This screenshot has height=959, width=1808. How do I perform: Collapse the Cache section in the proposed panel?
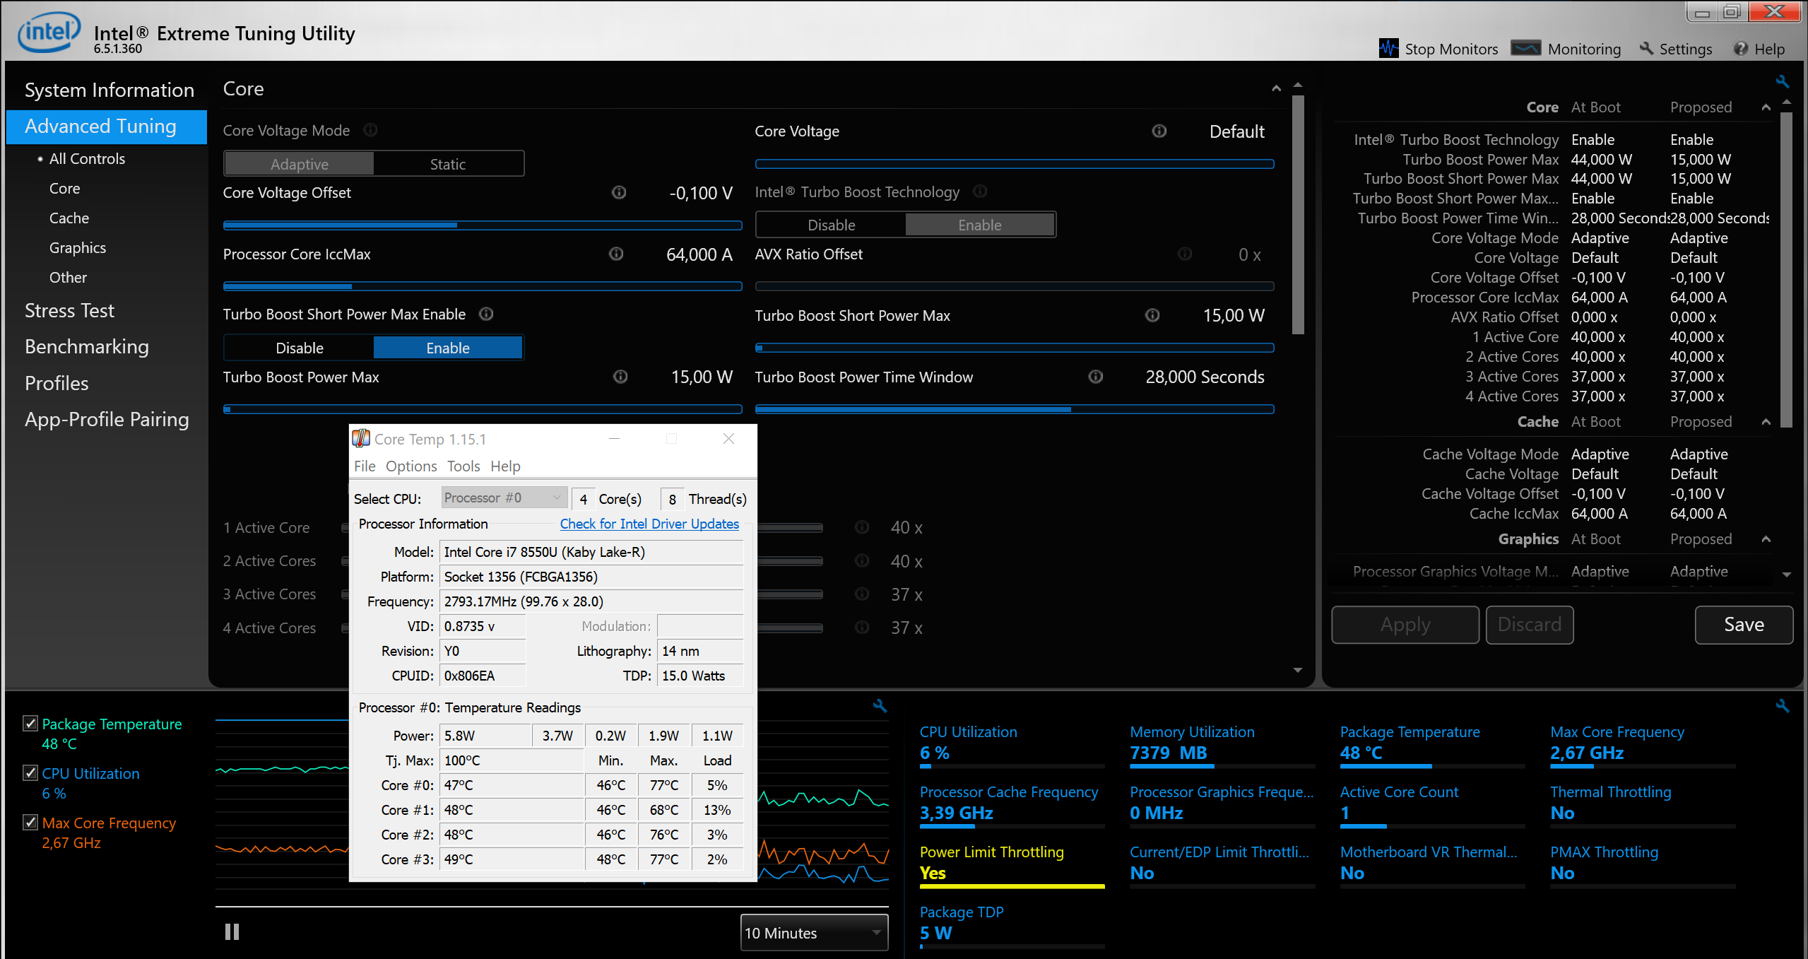click(x=1766, y=422)
